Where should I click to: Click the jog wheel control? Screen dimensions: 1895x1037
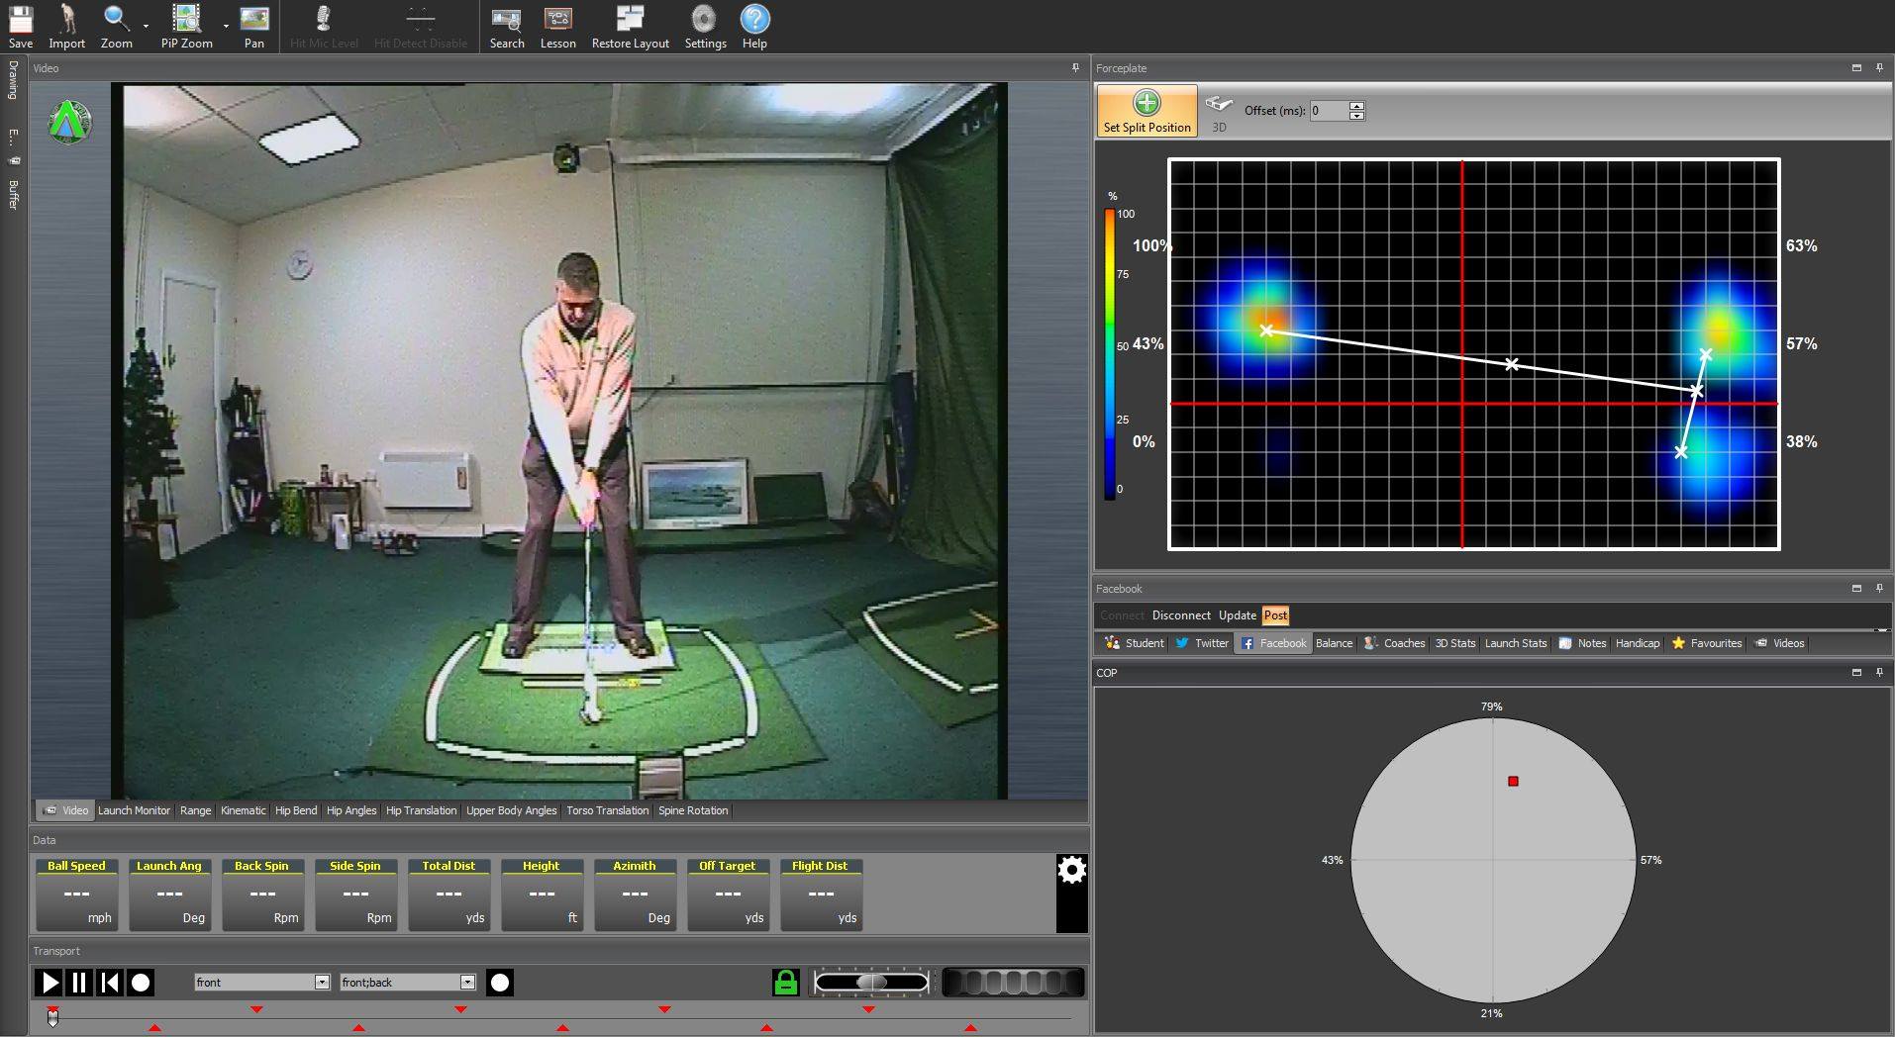tap(1012, 983)
